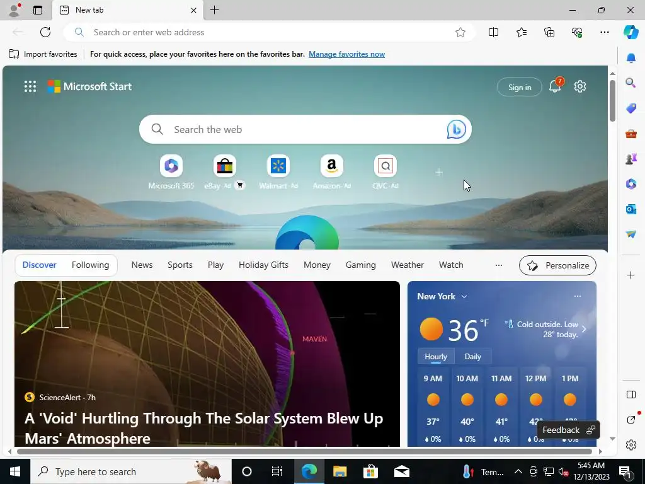Image resolution: width=645 pixels, height=484 pixels.
Task: Open sidebar Drop paper plane icon
Action: pos(631,234)
